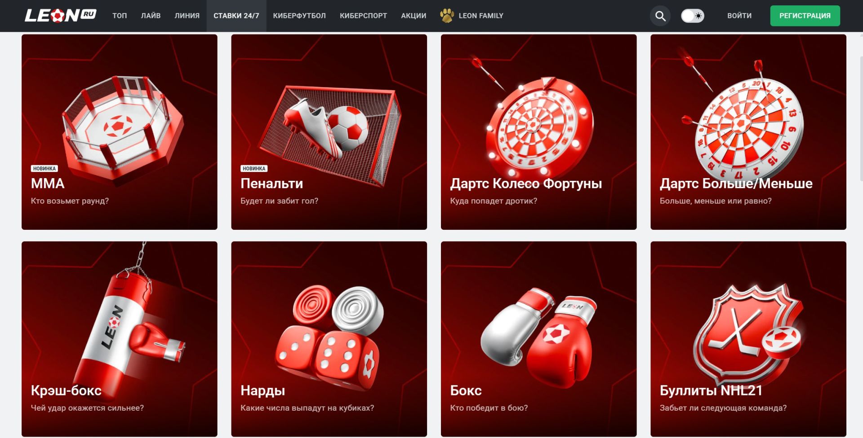Screen dimensions: 863x438
Task: Go to the КИБЕРФУТБОЛ section
Action: point(299,16)
